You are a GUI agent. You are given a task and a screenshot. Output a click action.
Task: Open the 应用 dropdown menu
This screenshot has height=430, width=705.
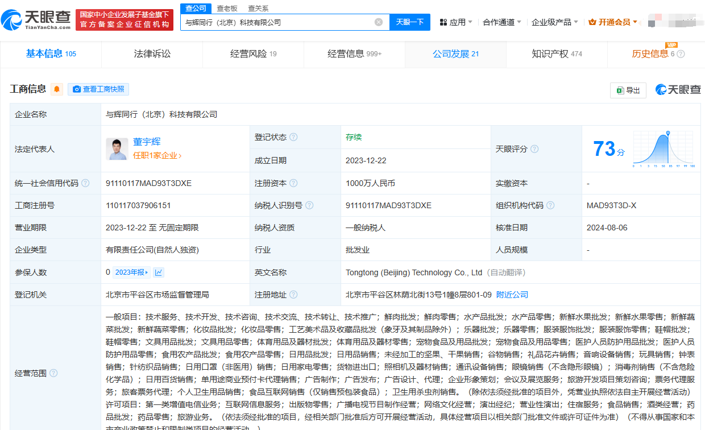coord(456,22)
